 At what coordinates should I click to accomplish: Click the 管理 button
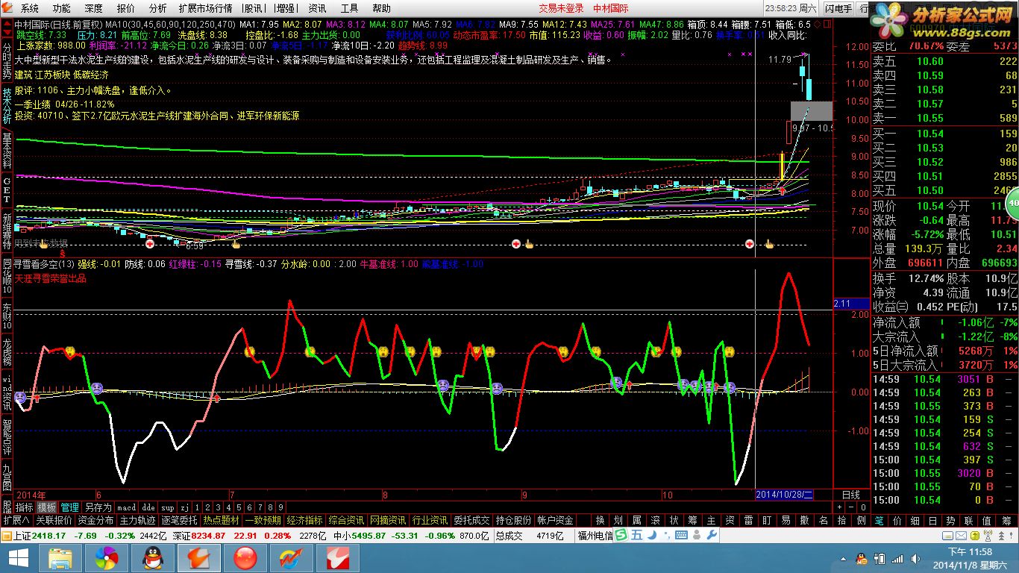[69, 507]
